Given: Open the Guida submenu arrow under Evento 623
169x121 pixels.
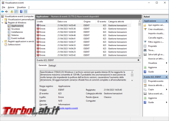Looking at the screenshot, I should (167, 102).
